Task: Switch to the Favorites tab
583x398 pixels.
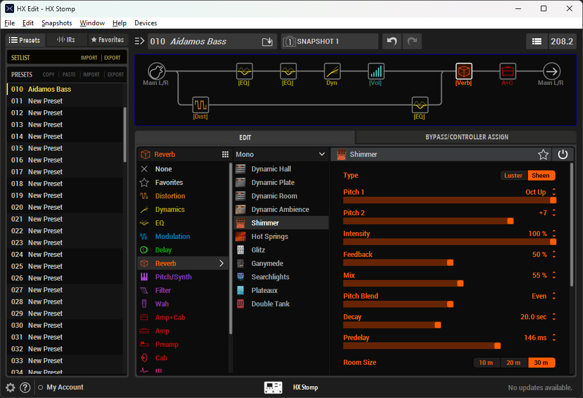Action: [x=108, y=40]
